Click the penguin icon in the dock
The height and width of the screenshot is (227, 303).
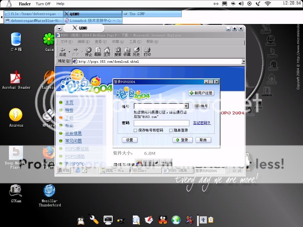[x=81, y=220]
